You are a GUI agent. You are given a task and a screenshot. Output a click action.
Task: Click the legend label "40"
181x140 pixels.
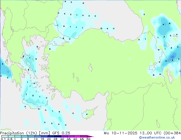(x=75, y=139)
